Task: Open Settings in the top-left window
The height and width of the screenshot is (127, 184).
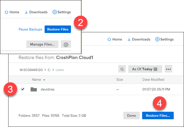Action: 62,12
